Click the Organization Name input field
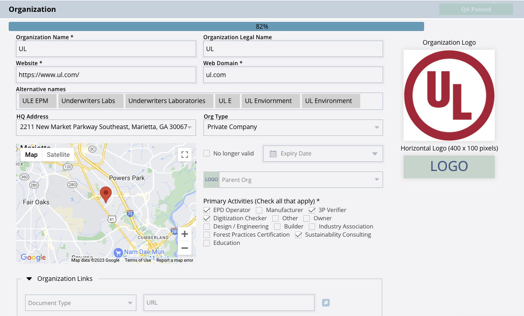Viewport: 524px width, 316px height. click(106, 49)
